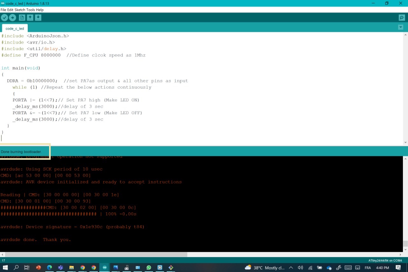This screenshot has height=272, width=408.
Task: Click console line "AVR device initialized and ready"
Action: pos(91,182)
